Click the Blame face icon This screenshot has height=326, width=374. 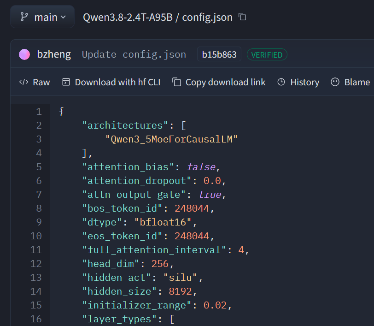click(x=335, y=82)
